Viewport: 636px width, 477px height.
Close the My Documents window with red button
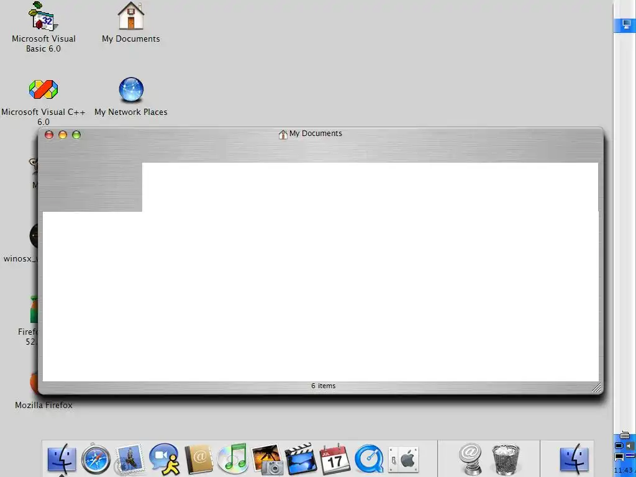tap(49, 135)
